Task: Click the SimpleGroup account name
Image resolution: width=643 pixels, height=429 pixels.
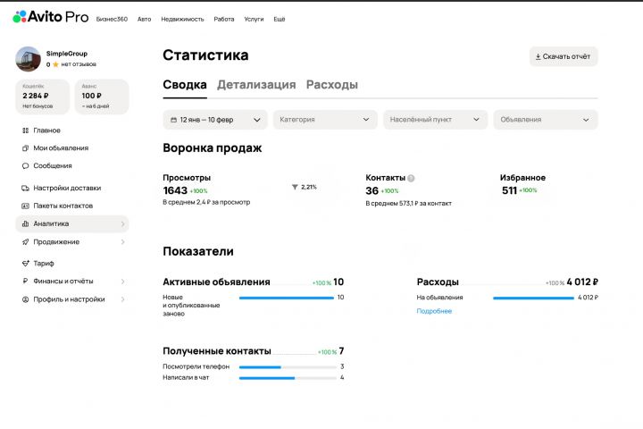Action: 67,54
